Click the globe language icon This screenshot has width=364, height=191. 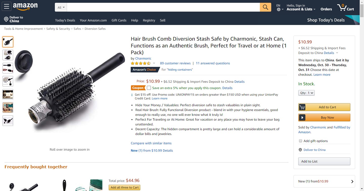click(x=278, y=10)
